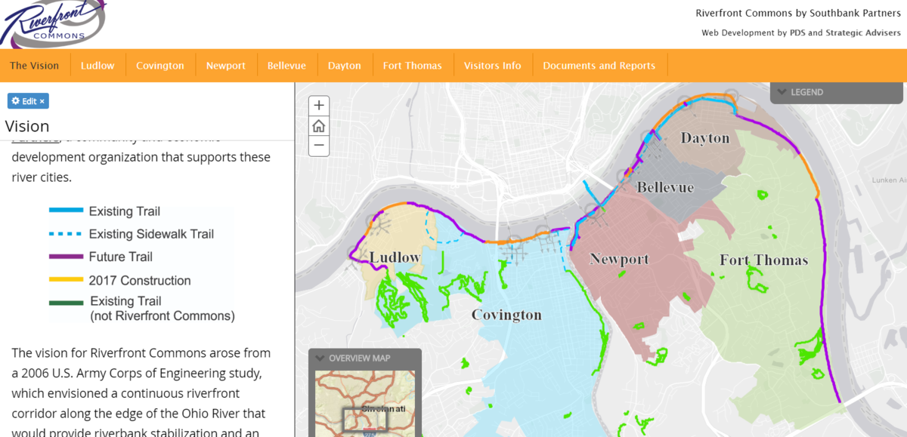907x437 pixels.
Task: Click the Fort Thomas label on the map
Action: click(x=763, y=260)
